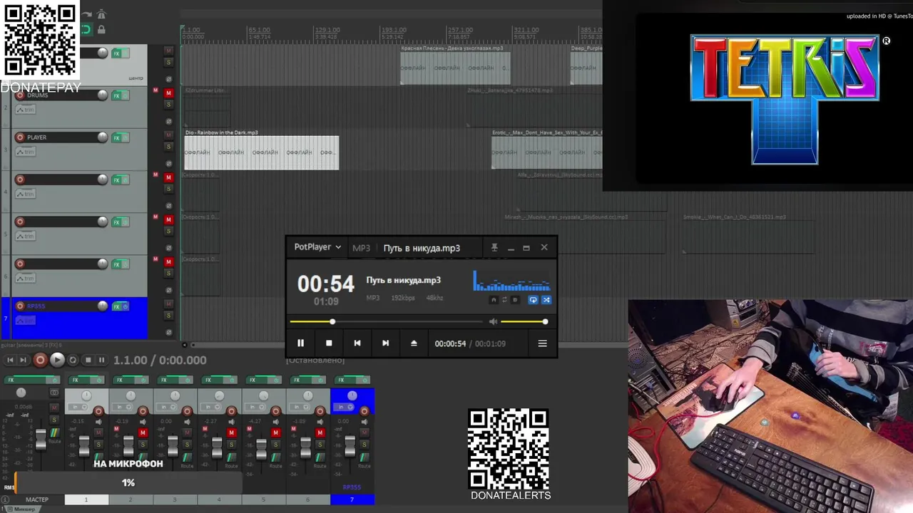Open FX for the DRUMS track

[x=116, y=95]
